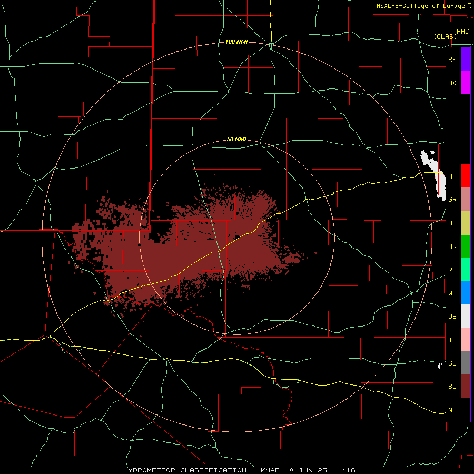Select the BD yellow legend swatch

[x=465, y=223]
